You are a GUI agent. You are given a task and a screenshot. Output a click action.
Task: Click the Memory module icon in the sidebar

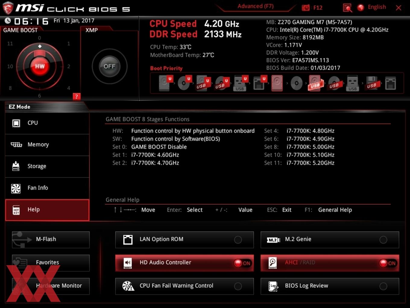16,145
